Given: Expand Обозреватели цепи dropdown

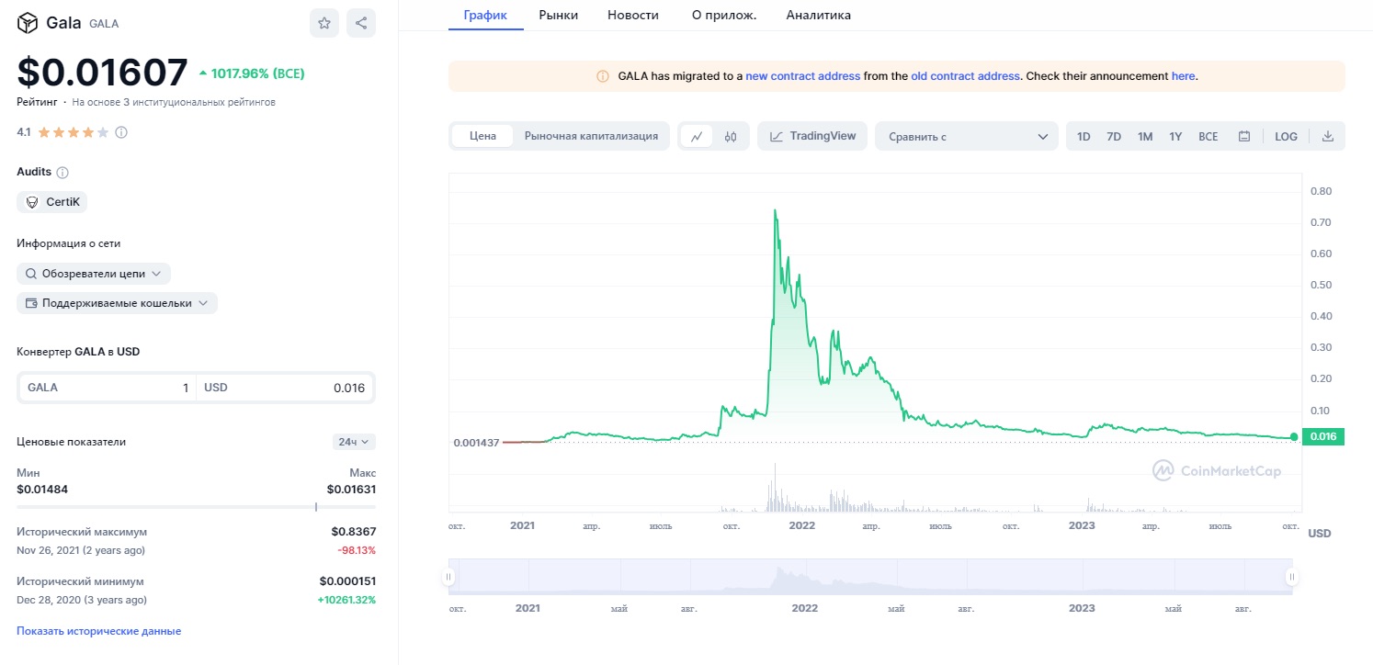Looking at the screenshot, I should (x=94, y=274).
